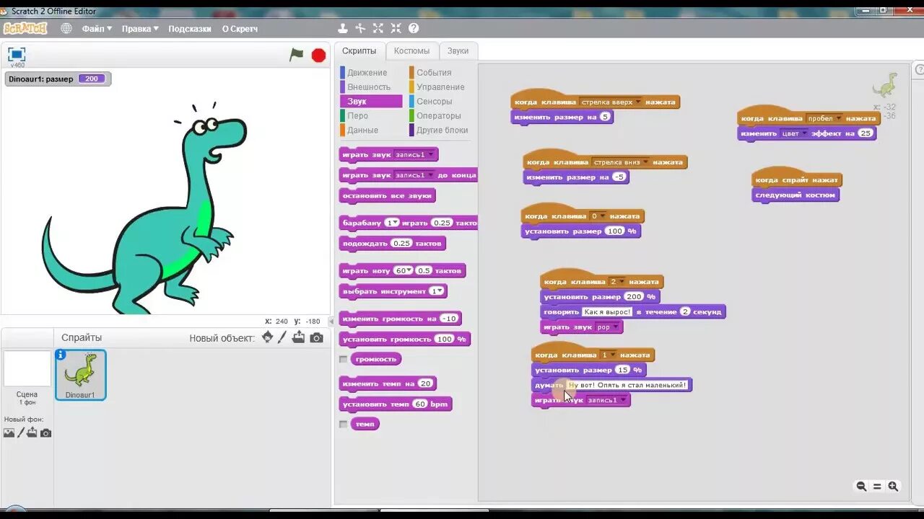Zoom in the scripts area

(x=893, y=487)
